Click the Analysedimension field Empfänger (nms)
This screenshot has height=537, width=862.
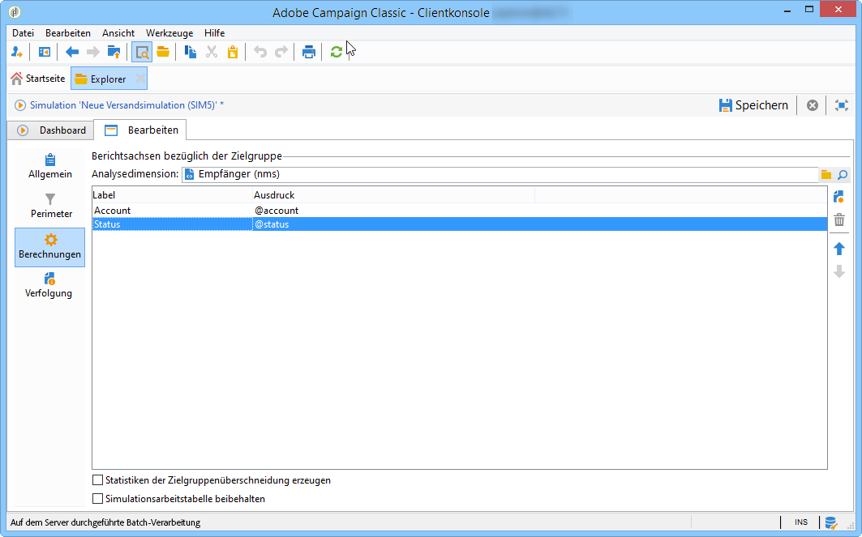tap(500, 175)
